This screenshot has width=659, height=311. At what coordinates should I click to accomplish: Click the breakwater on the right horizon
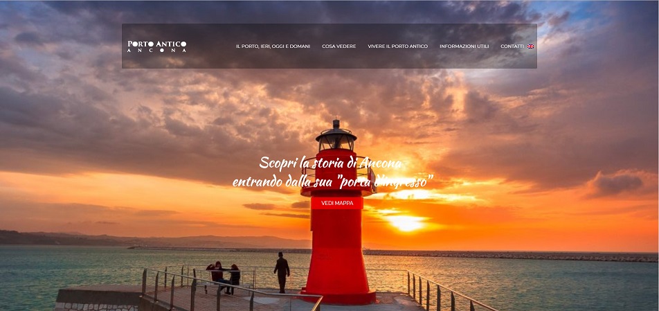click(540, 256)
